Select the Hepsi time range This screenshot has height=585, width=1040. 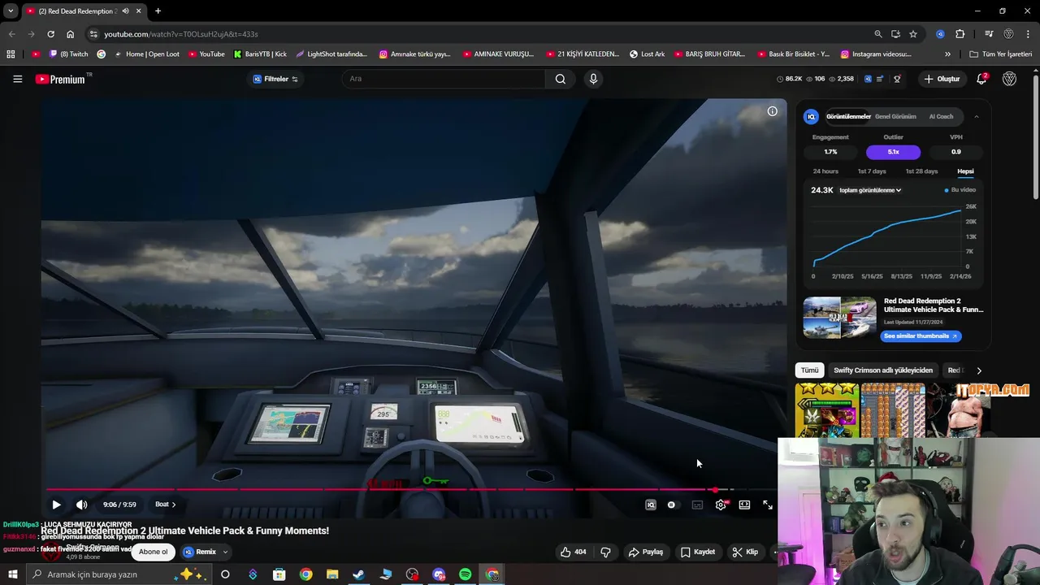965,171
